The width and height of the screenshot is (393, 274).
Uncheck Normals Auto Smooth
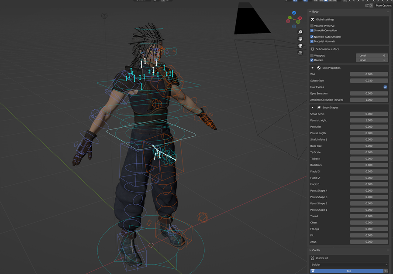[312, 37]
